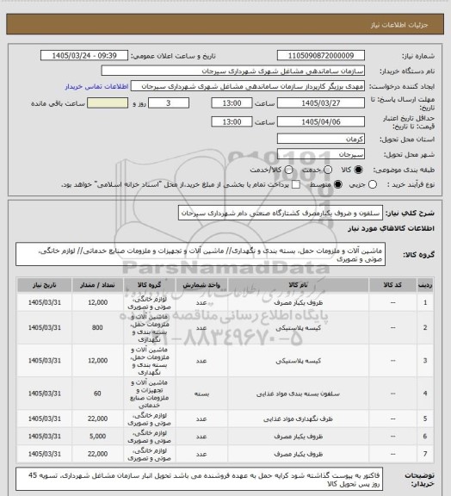The width and height of the screenshot is (451, 496).
Task: Click the تعداد / مقدار column header
Action: tap(97, 285)
